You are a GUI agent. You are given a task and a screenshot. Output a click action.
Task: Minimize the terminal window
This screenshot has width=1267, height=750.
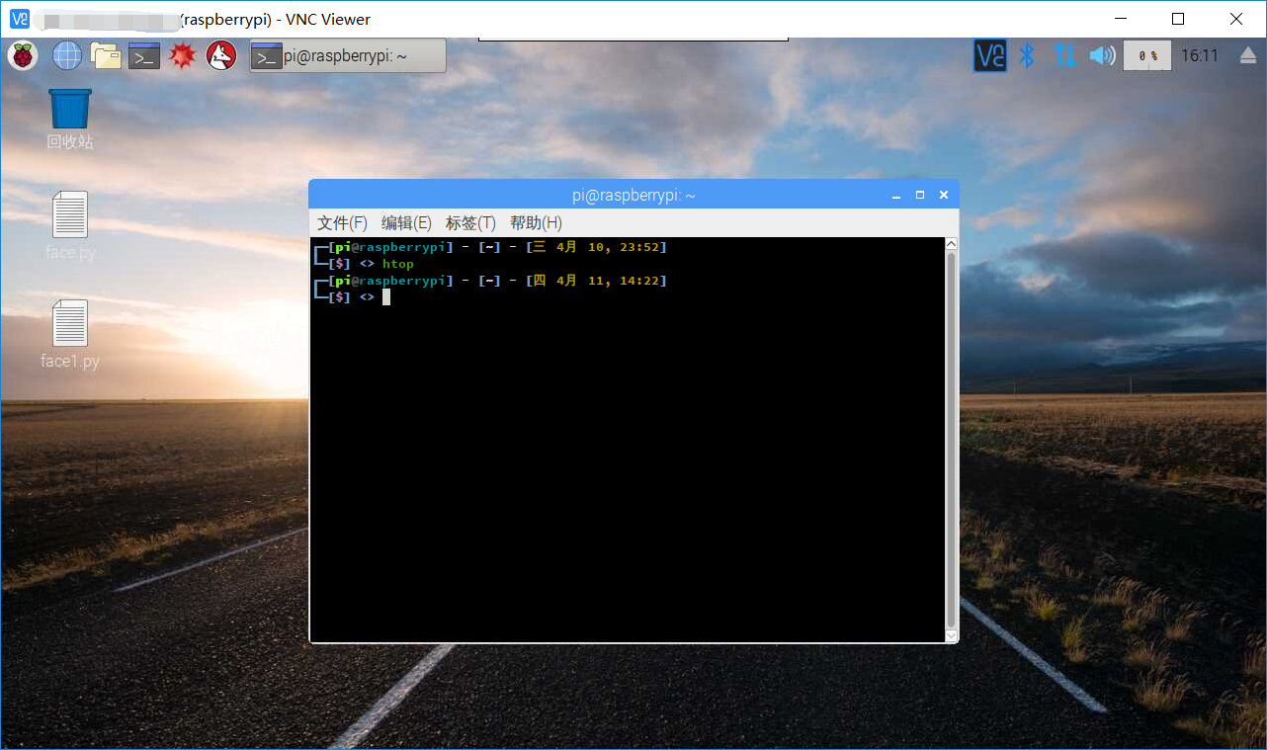click(x=896, y=196)
